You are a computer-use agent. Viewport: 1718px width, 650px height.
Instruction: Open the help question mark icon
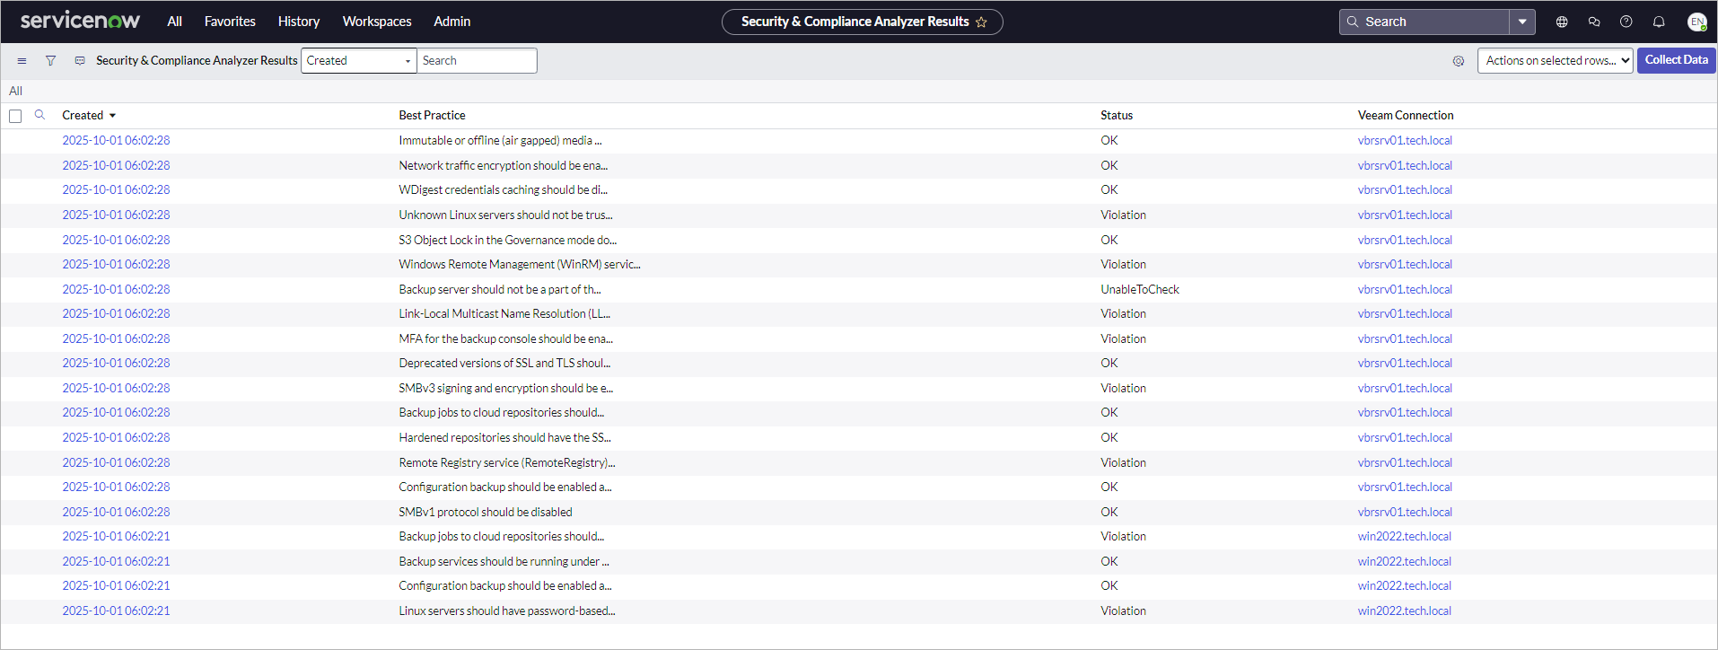coord(1626,22)
